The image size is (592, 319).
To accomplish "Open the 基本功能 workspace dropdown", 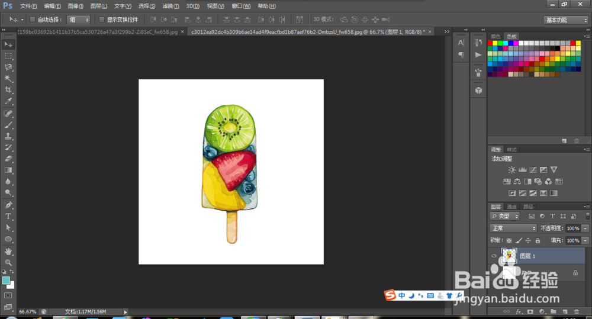I will click(x=566, y=20).
